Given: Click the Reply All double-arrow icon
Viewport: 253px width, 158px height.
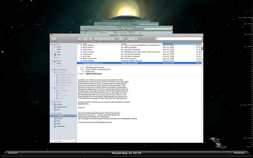Looking at the screenshot, I should (x=104, y=38).
